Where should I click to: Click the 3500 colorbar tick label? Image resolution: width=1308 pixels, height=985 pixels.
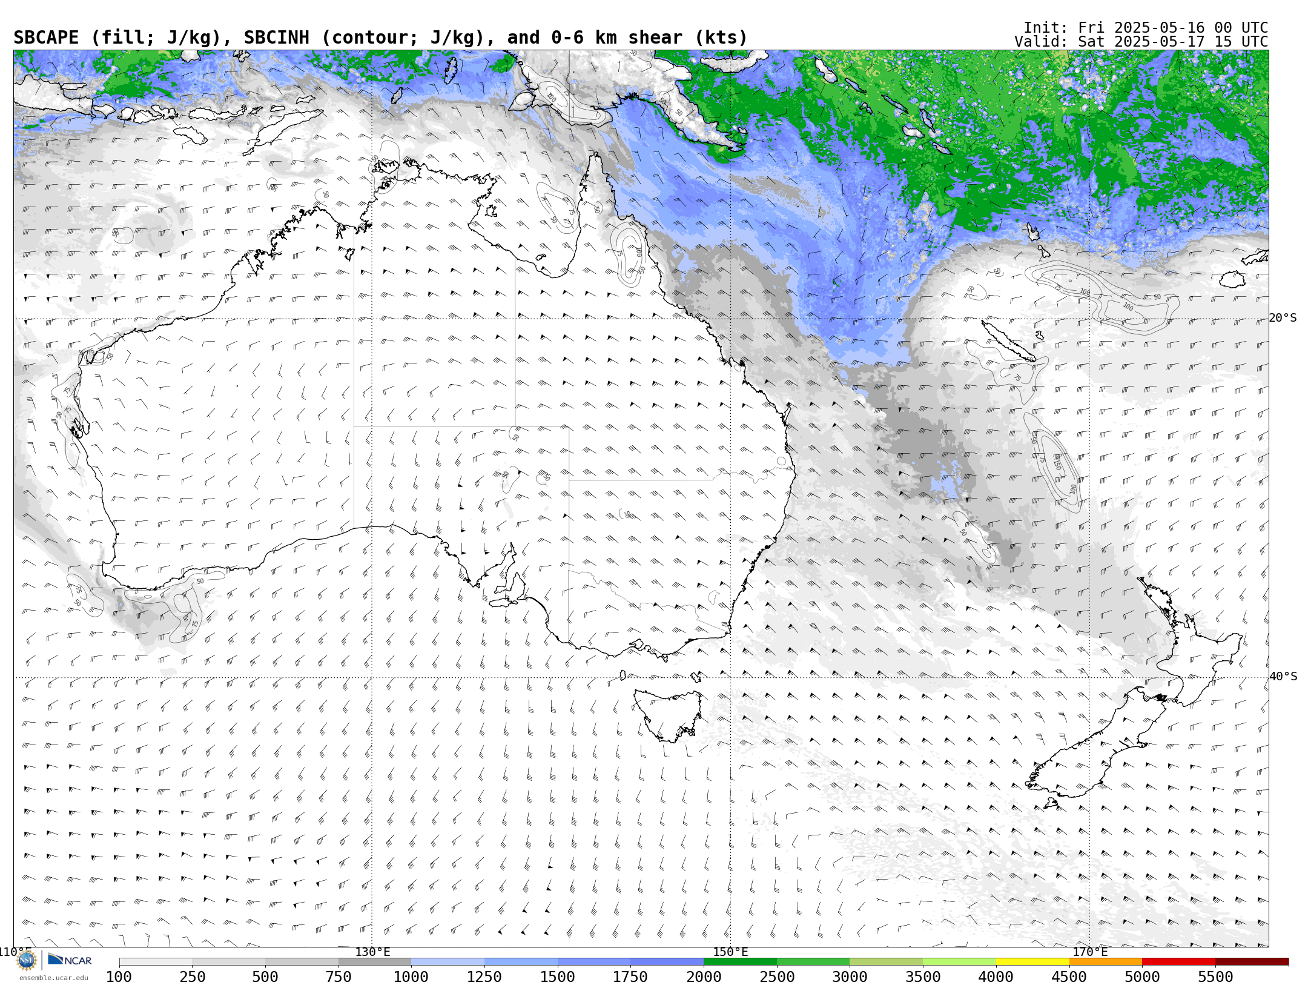[923, 977]
